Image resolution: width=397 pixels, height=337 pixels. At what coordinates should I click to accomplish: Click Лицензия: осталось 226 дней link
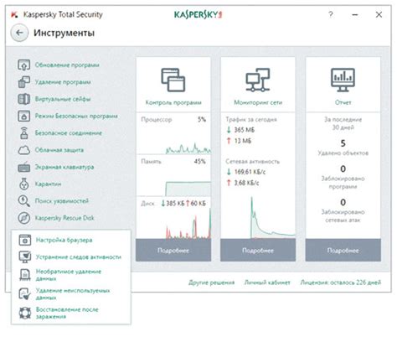coord(341,283)
